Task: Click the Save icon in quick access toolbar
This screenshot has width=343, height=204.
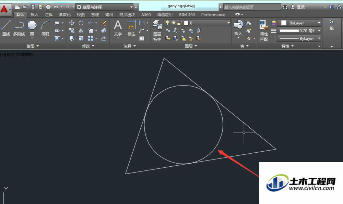Action: pos(33,7)
